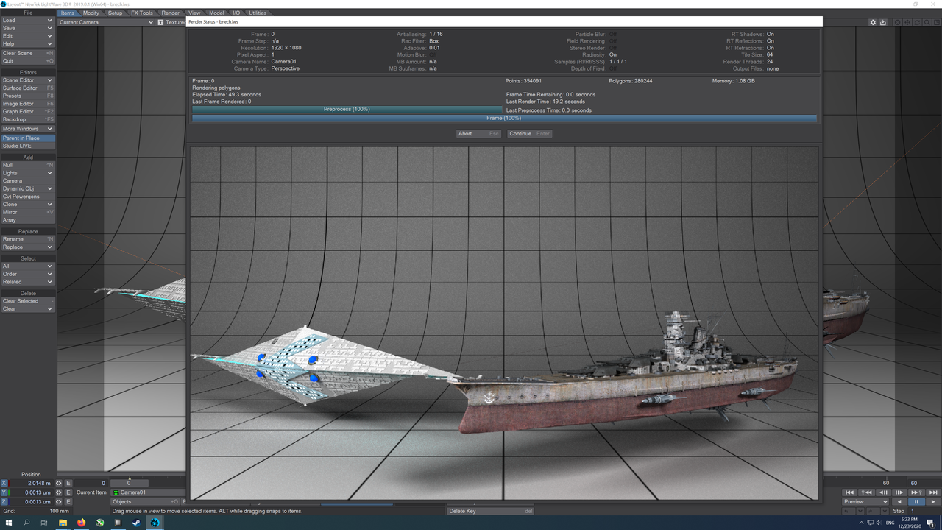Open the Render menu tab
Image resolution: width=942 pixels, height=530 pixels.
[x=171, y=13]
